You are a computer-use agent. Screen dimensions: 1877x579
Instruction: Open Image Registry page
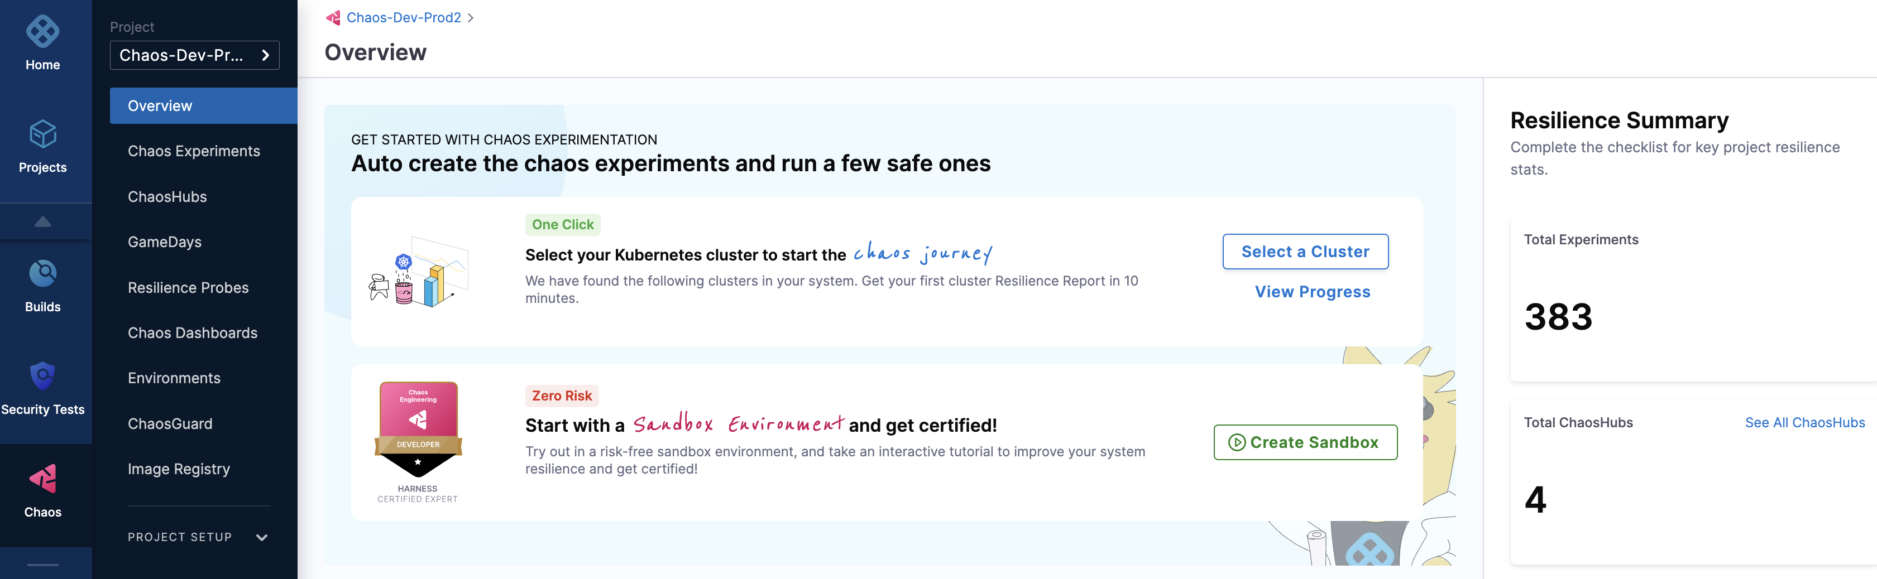click(179, 469)
